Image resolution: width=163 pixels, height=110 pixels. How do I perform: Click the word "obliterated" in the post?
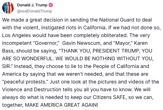pyautogui.click(x=114, y=35)
